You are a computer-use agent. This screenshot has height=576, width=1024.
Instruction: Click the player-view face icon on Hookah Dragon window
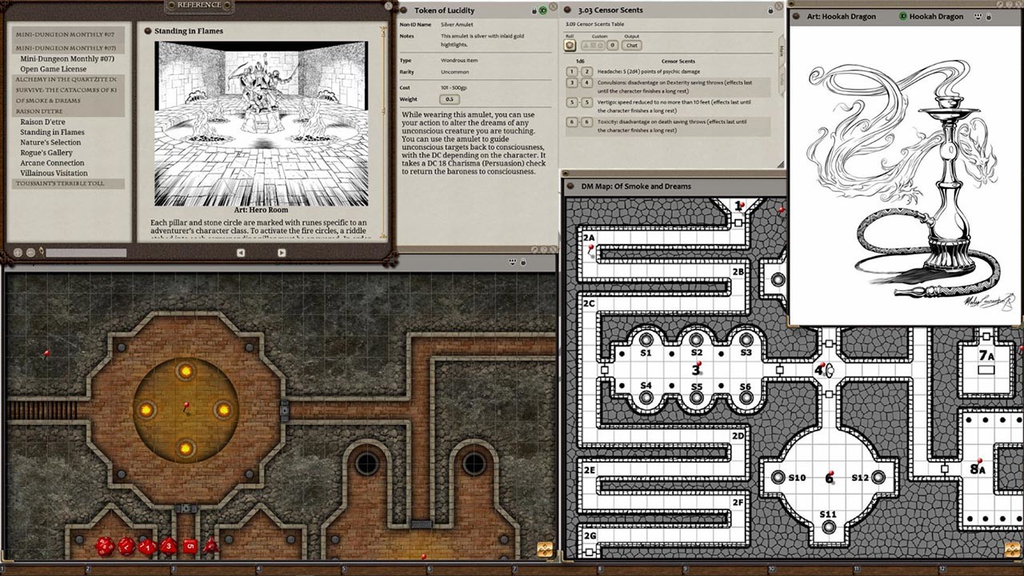(978, 16)
